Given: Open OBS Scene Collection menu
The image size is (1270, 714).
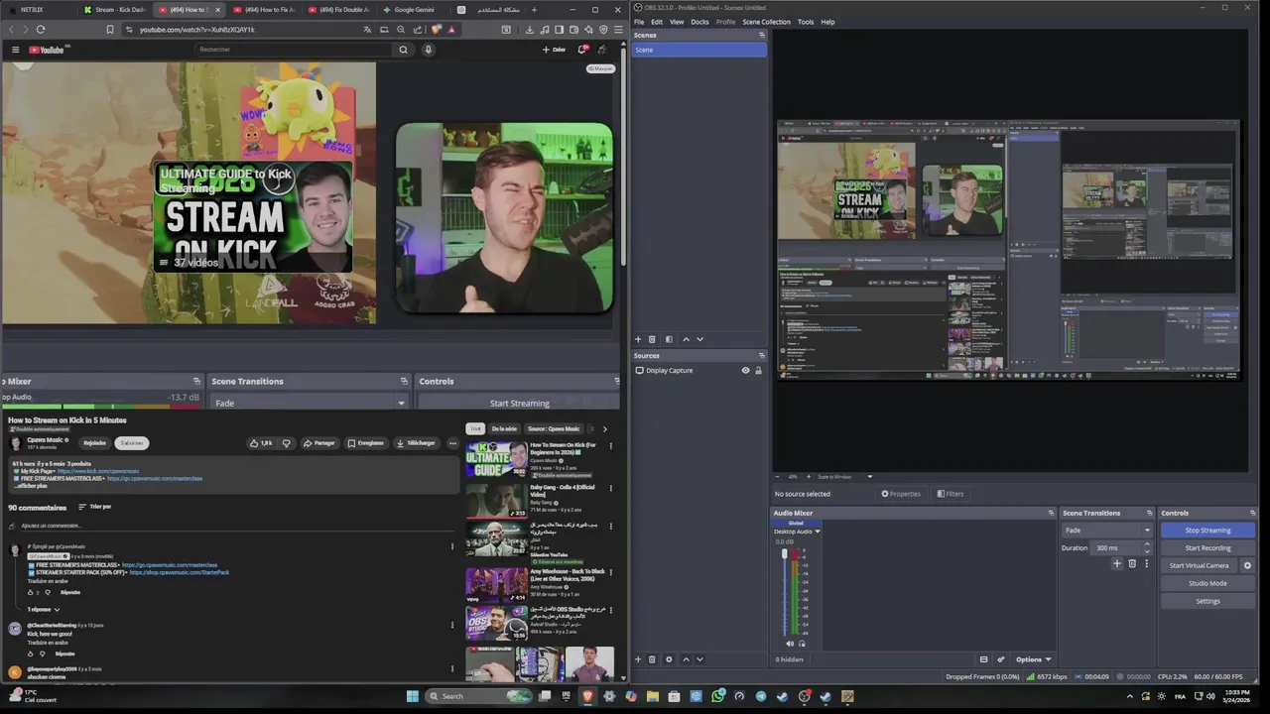Looking at the screenshot, I should point(766,22).
